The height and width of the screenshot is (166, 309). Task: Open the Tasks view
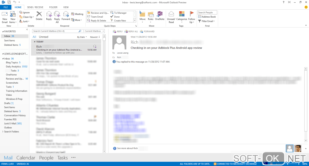62,158
